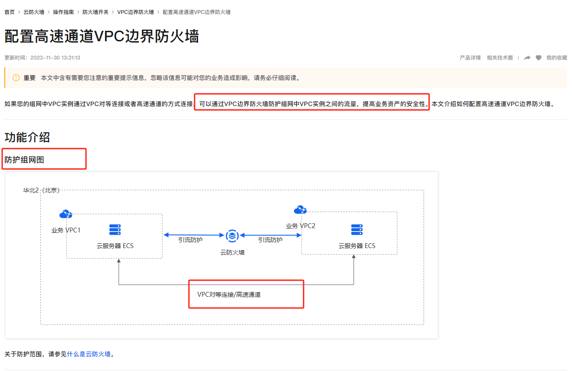Open 云防火墙 breadcrumb

point(34,12)
